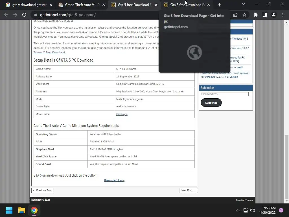The image size is (289, 217).
Task: Click the browser forward arrow
Action: coord(15,15)
